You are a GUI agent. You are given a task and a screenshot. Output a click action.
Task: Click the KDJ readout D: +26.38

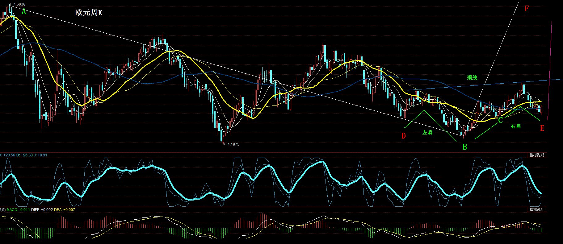coord(24,155)
